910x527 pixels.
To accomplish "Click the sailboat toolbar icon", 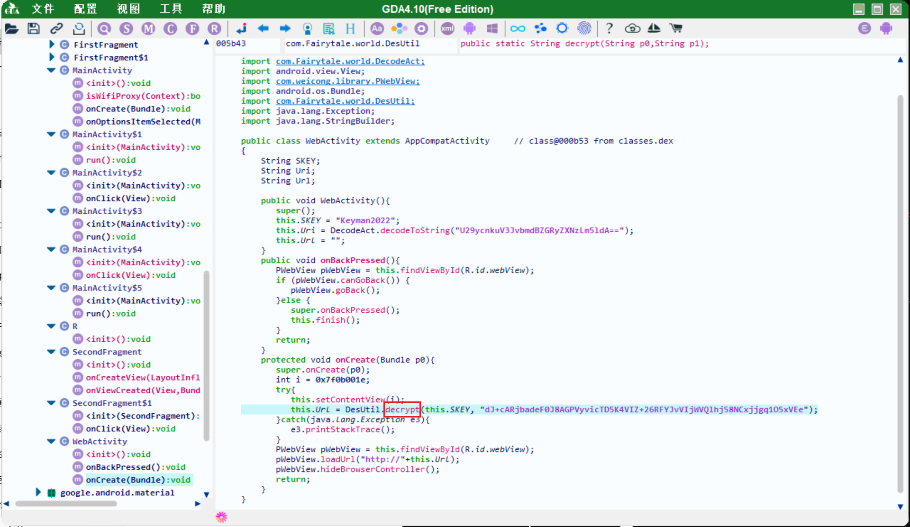I will [x=654, y=29].
